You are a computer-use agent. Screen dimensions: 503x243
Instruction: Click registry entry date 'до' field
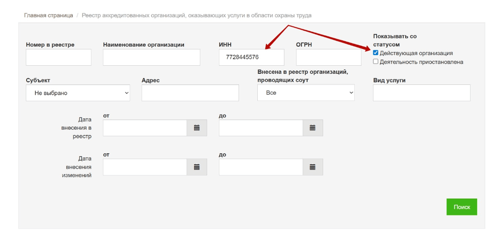pos(261,128)
